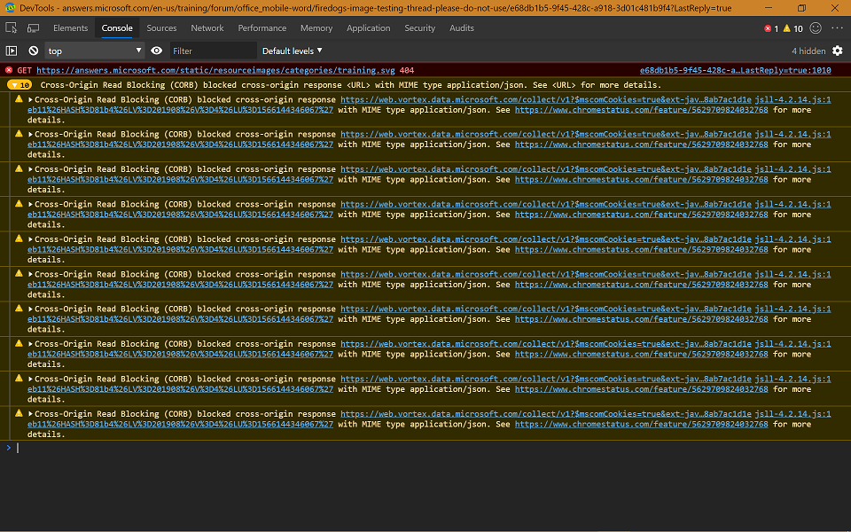Open vortex.data.microsoft.com link in first warning
This screenshot has height=532, width=851.
pos(545,99)
